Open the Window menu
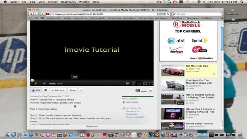Image resolution: width=247 pixels, height=139 pixels. coord(84,2)
